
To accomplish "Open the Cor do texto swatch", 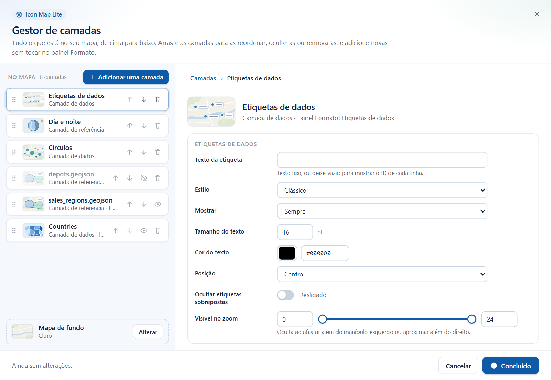I will 287,253.
